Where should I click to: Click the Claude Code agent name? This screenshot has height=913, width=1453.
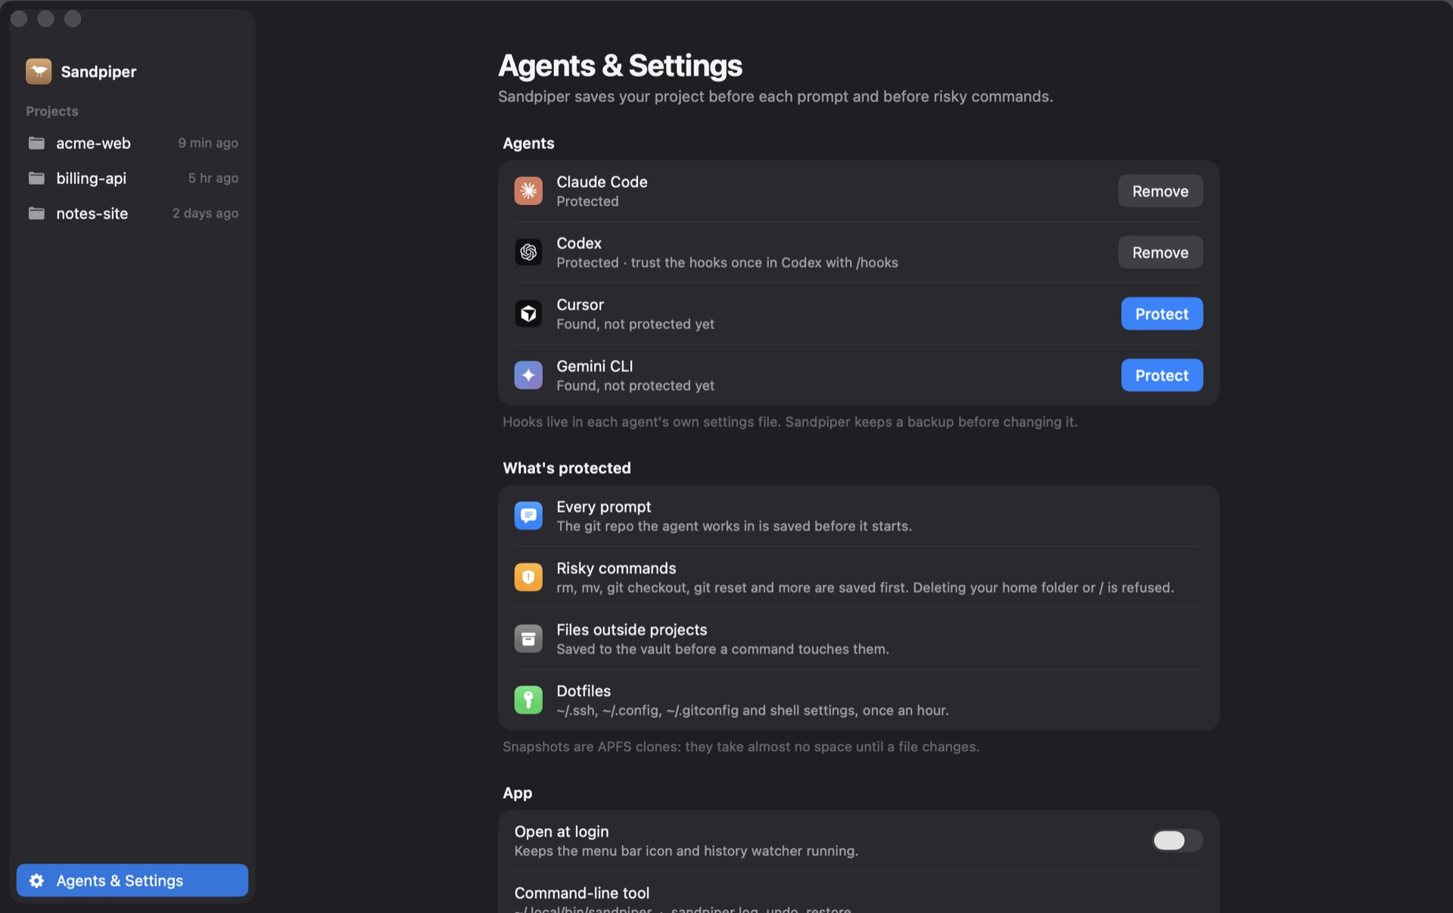coord(602,182)
